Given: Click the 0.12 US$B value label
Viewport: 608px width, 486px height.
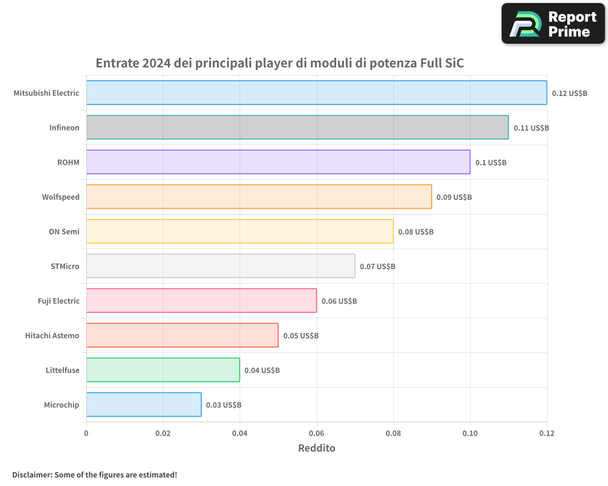Looking at the screenshot, I should [x=570, y=94].
